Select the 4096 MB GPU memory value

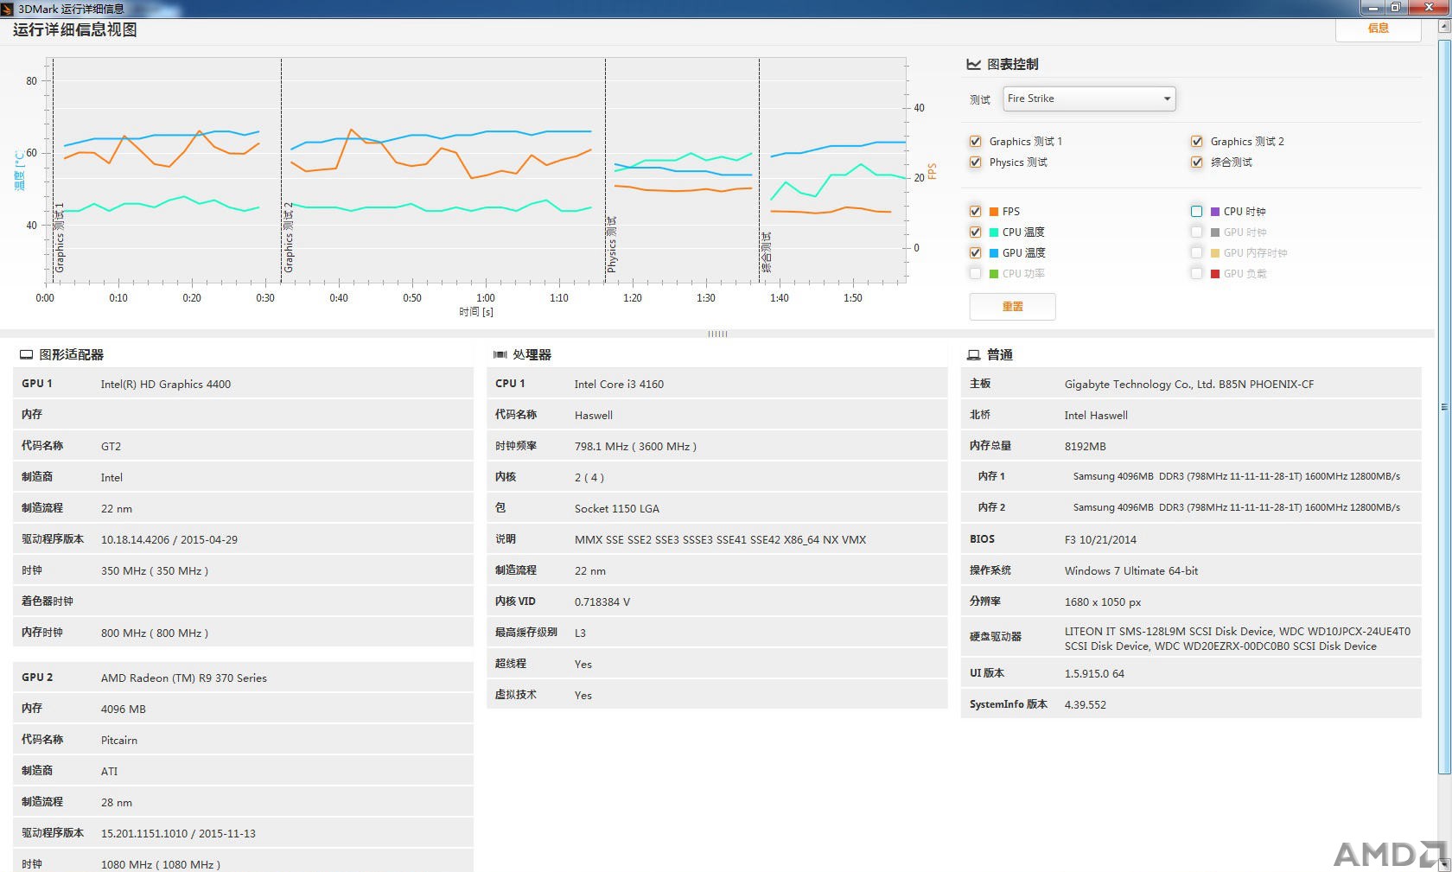[124, 710]
